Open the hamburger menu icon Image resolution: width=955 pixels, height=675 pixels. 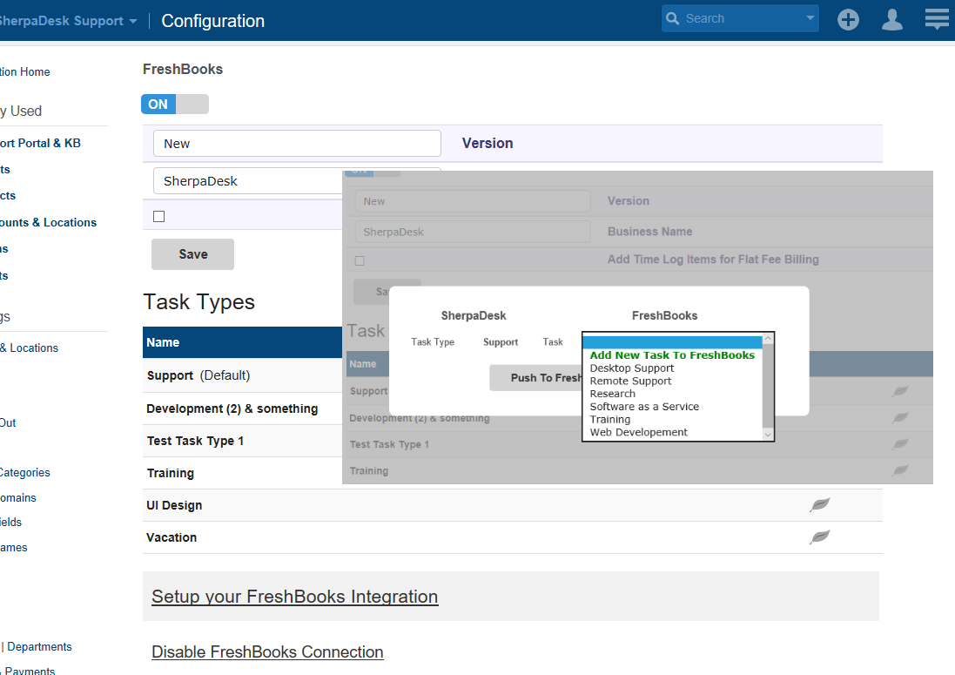click(937, 19)
